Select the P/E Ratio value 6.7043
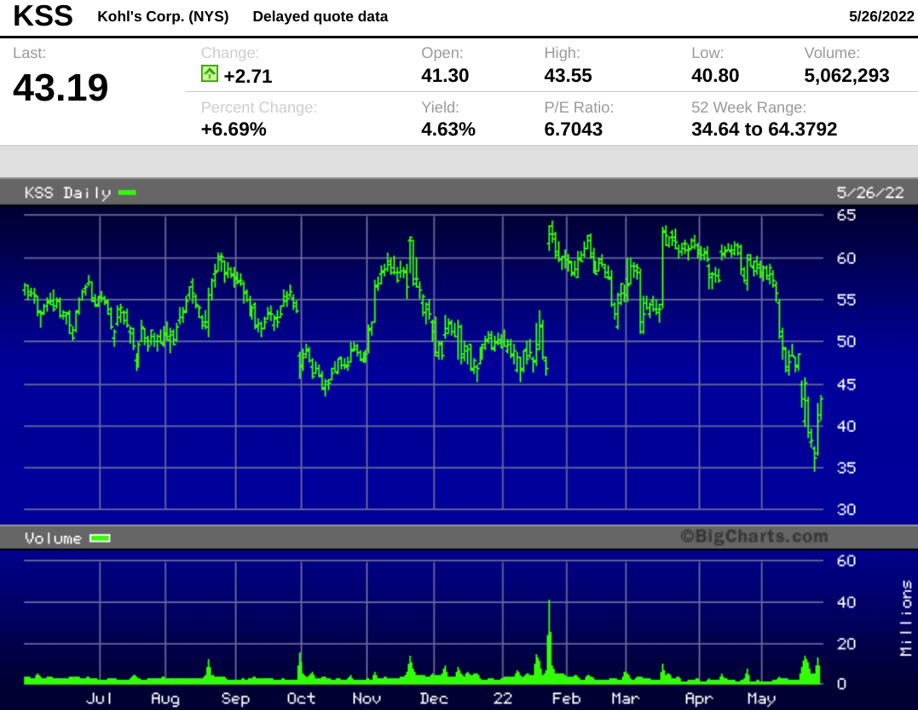Viewport: 918px width, 710px height. click(x=573, y=129)
